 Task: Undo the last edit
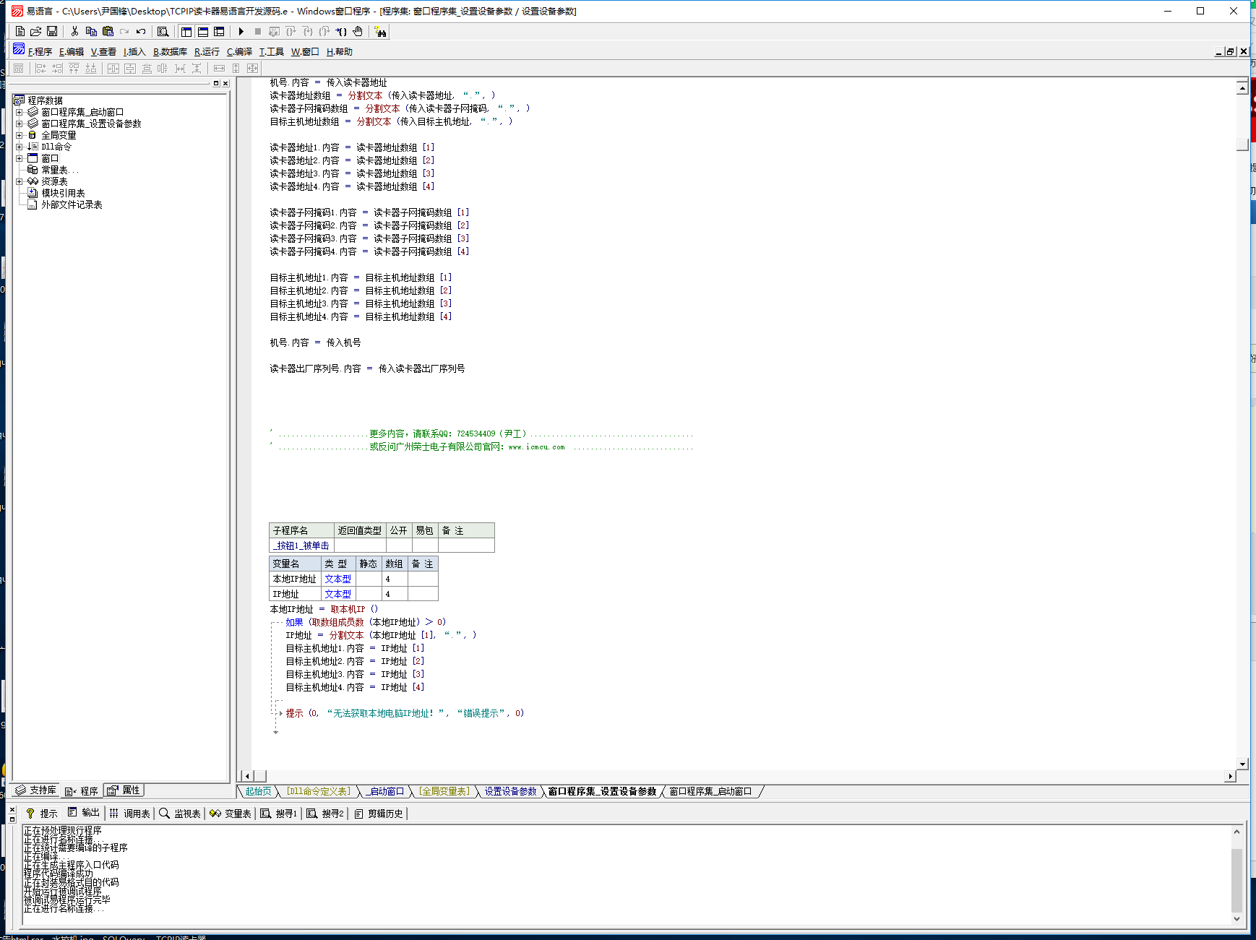tap(141, 32)
